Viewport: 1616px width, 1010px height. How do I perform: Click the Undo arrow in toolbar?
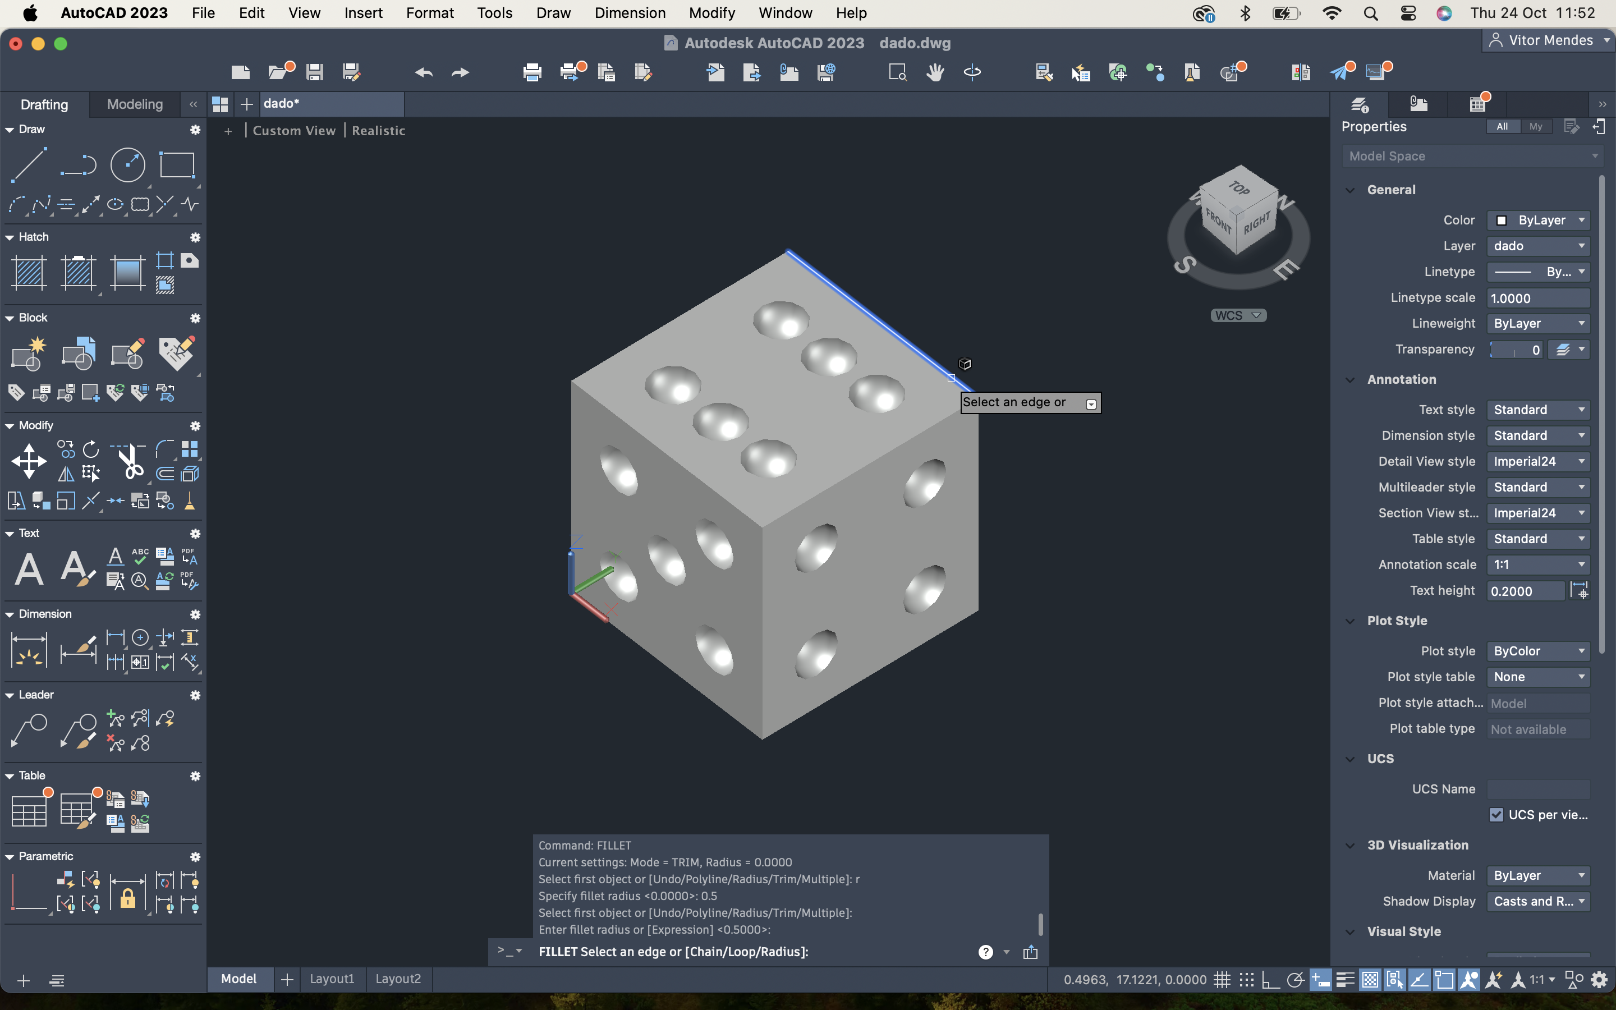[x=424, y=72]
